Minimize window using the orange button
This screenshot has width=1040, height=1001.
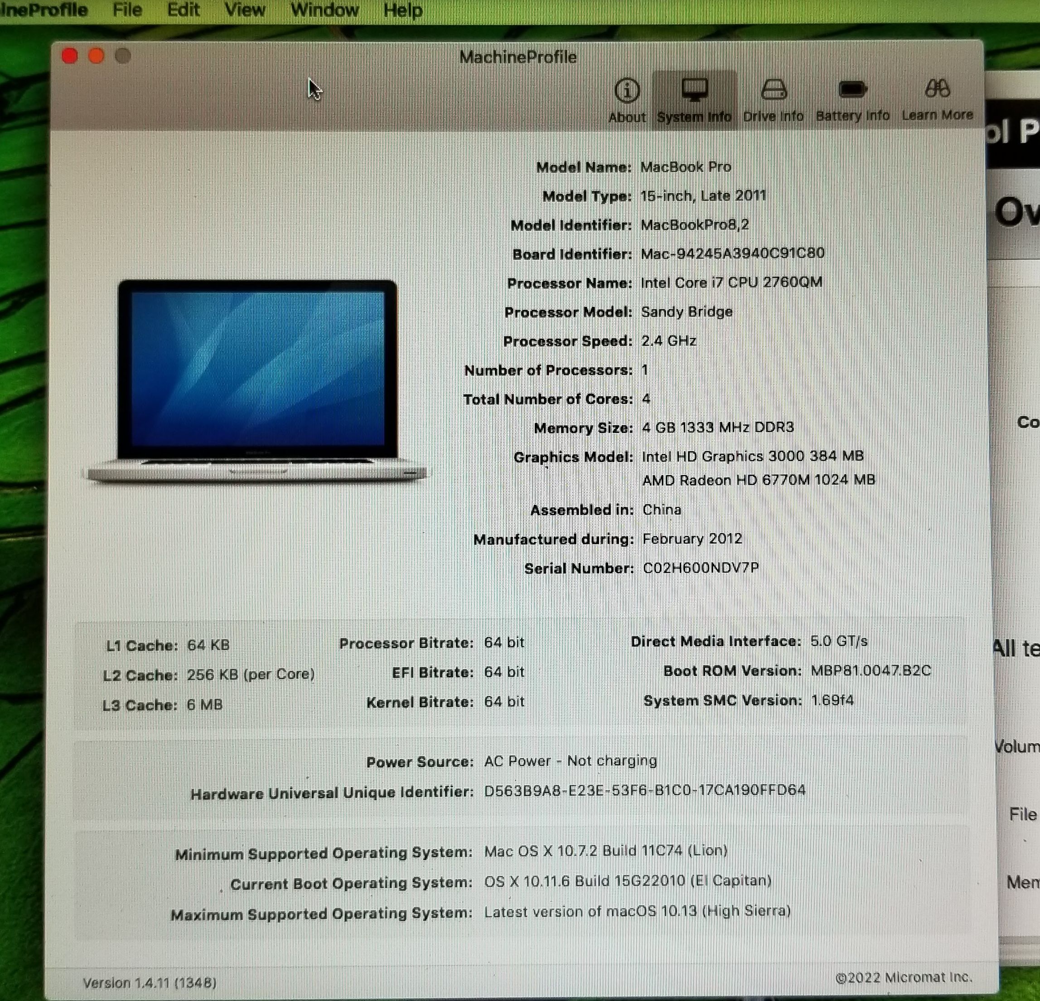[96, 56]
